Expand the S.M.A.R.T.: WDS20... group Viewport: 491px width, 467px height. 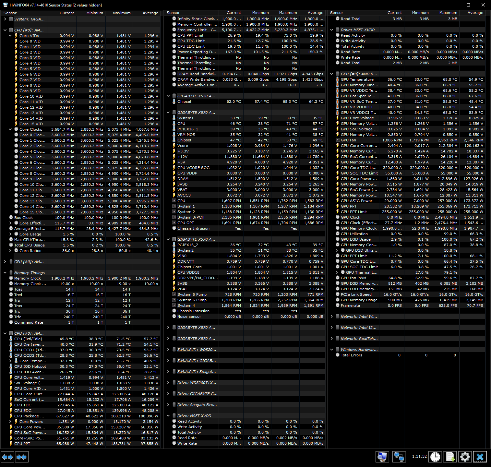tap(168, 350)
